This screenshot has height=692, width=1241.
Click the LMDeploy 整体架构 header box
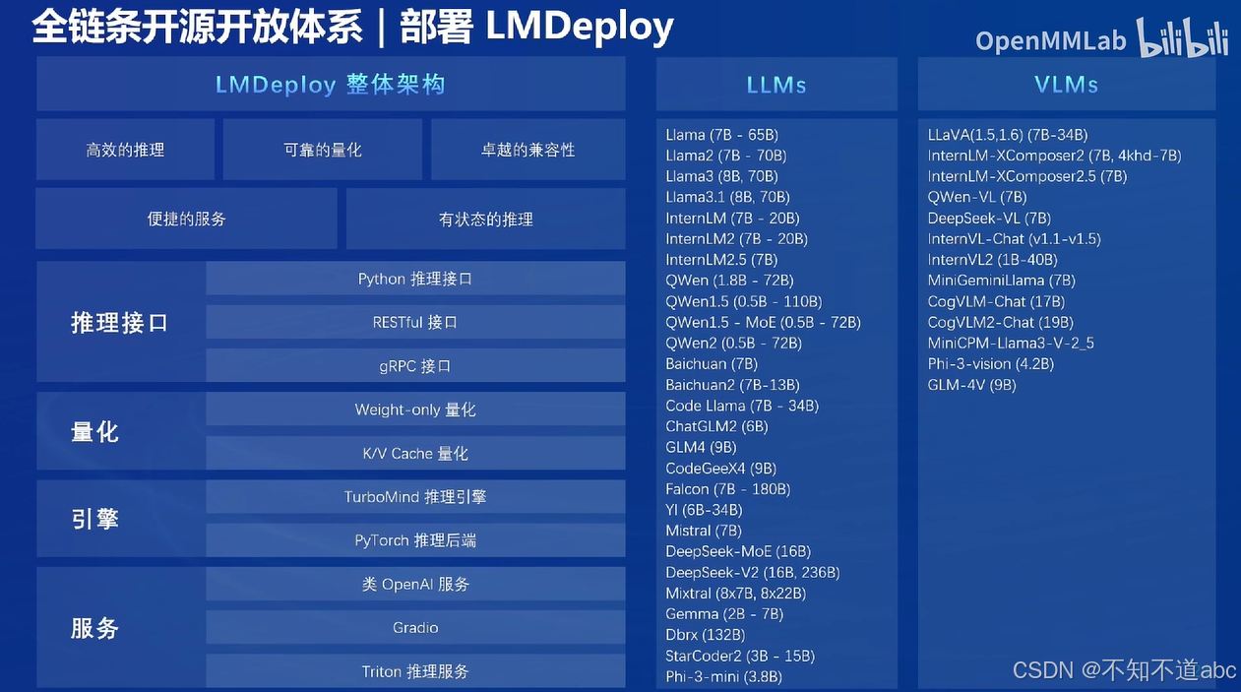click(x=331, y=84)
